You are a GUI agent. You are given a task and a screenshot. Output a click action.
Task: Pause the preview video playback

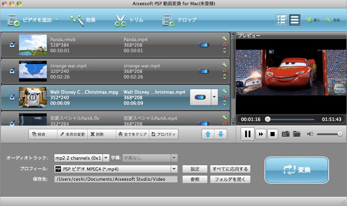(x=248, y=134)
